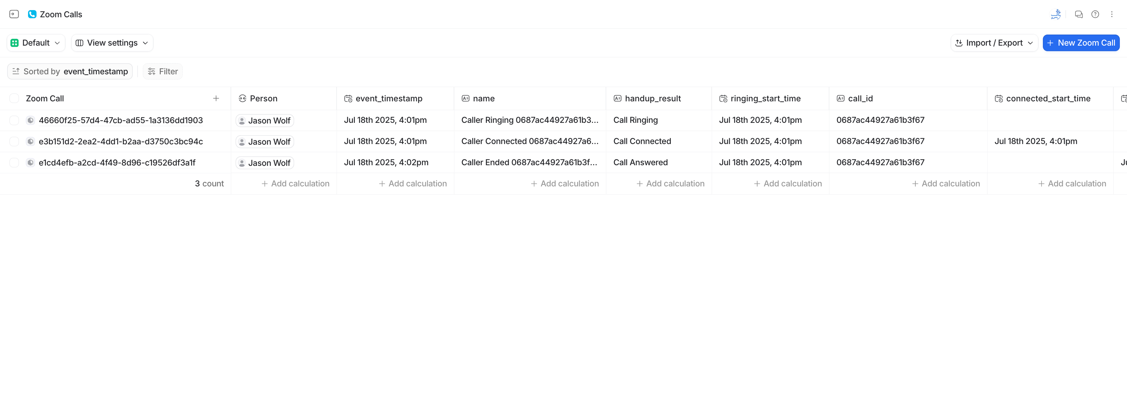Open the Filter control

click(163, 71)
